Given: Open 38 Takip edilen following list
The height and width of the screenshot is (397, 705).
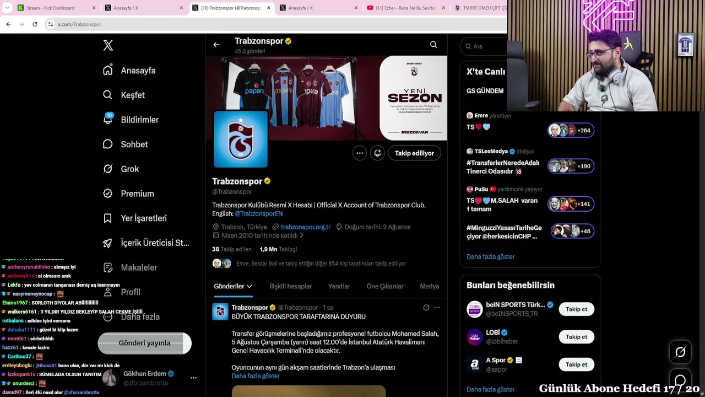Looking at the screenshot, I should [x=232, y=249].
